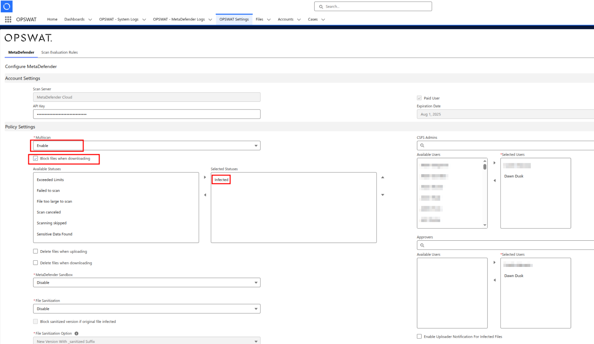Click the Approvers search field
594x344 pixels.
(x=506, y=245)
